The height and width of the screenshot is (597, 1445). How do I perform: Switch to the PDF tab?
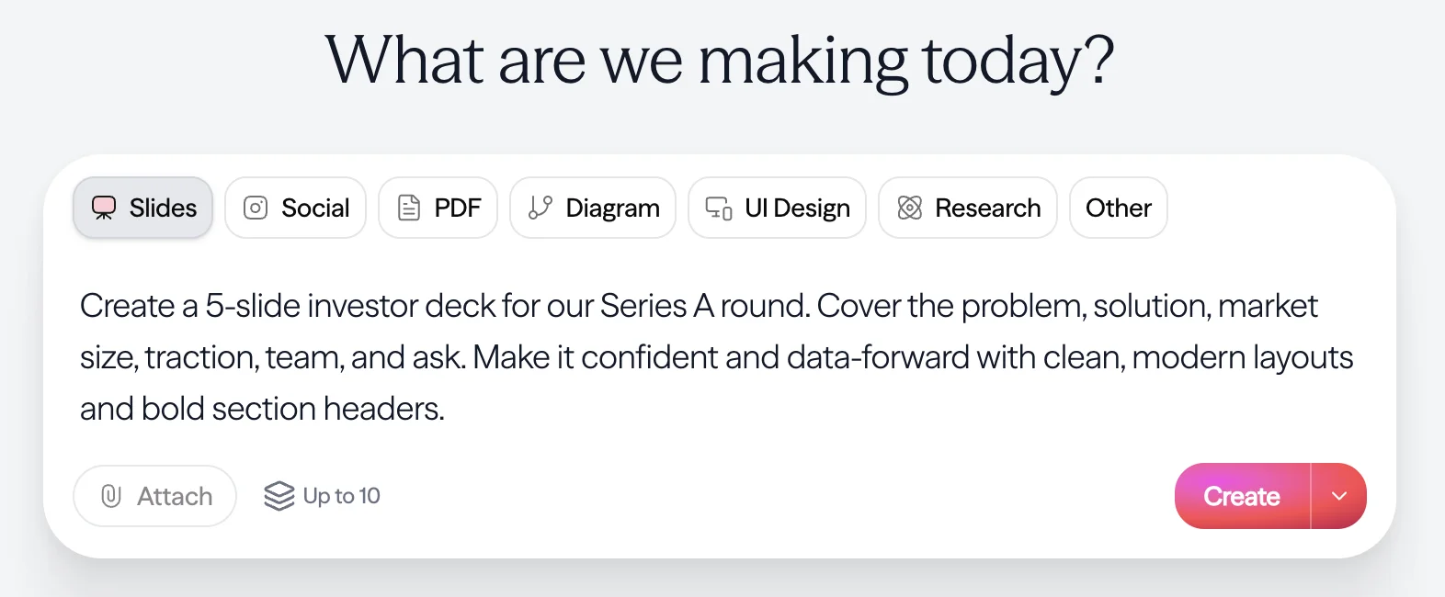click(x=438, y=208)
